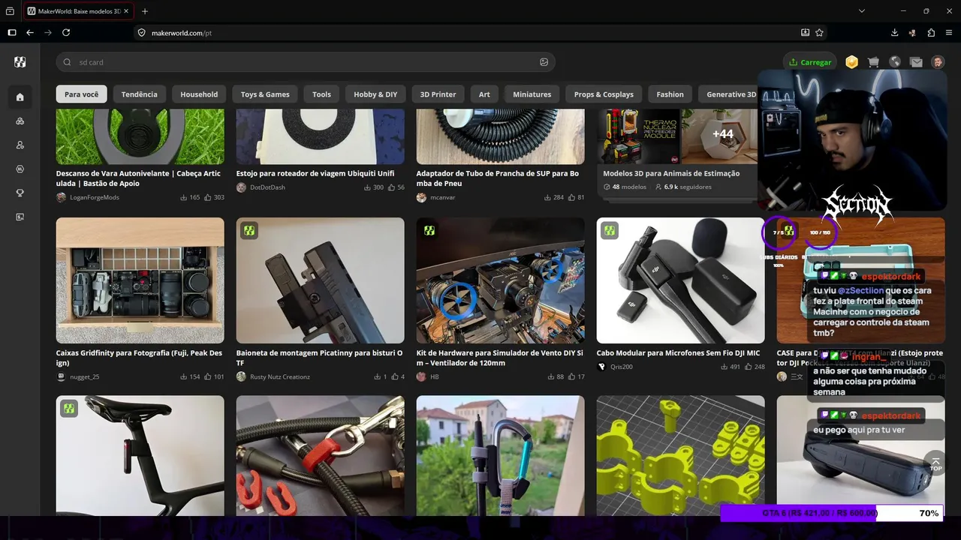The image size is (961, 540).
Task: Select the Toys & Games category tab
Action: click(x=265, y=94)
